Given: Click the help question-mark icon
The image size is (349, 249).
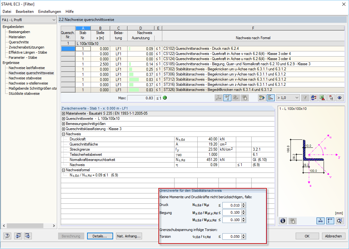Looking at the screenshot, I should [x=7, y=236].
